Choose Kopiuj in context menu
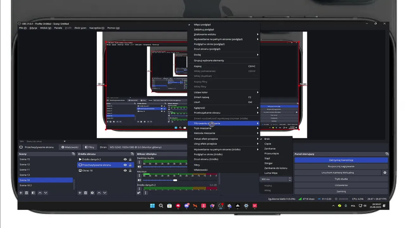This screenshot has width=405, height=228. click(x=223, y=66)
